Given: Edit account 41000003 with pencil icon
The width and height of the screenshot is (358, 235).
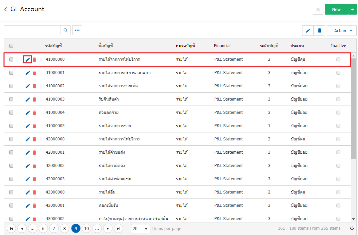Looking at the screenshot, I should (28, 99).
